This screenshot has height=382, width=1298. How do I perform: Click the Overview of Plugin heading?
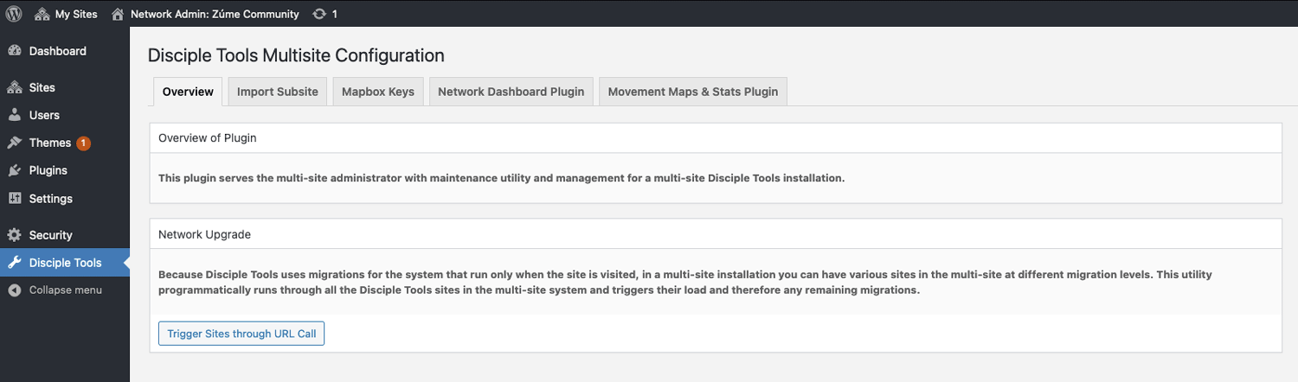click(x=208, y=137)
